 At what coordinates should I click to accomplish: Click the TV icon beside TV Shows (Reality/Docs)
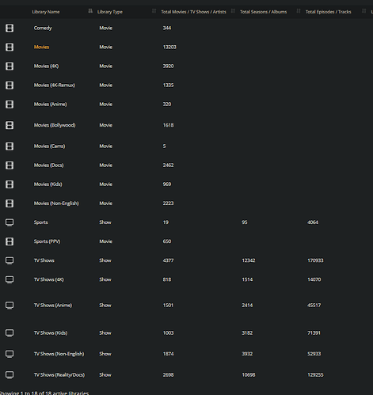coord(10,375)
